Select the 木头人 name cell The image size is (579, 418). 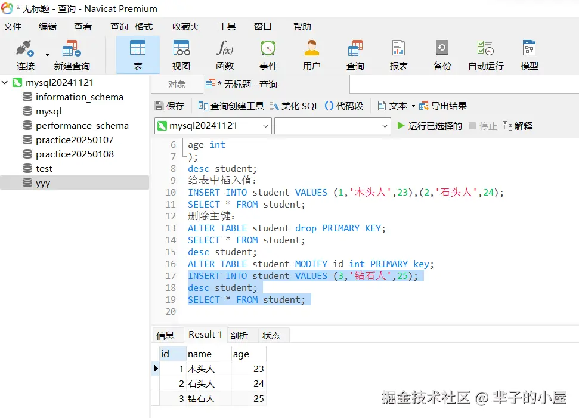[209, 369]
